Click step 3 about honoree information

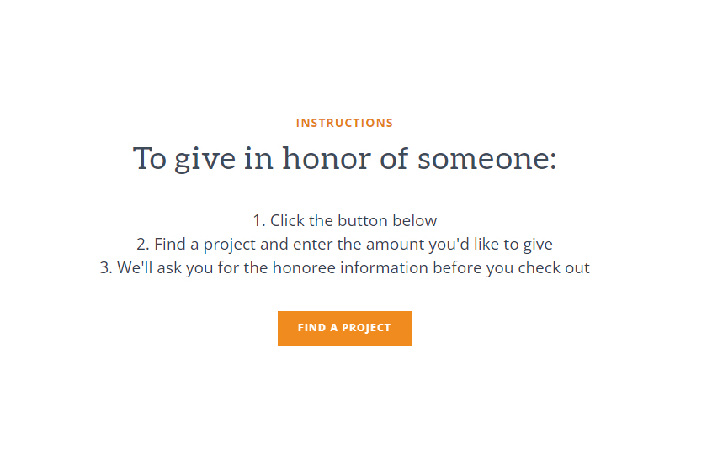[x=345, y=268]
